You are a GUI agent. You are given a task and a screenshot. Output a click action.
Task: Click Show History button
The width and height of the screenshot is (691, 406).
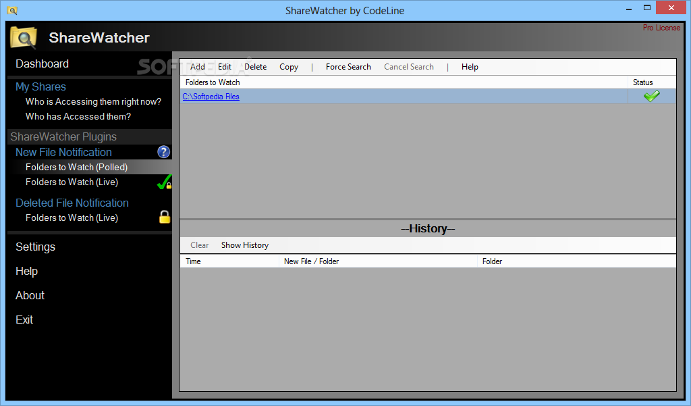click(x=245, y=245)
